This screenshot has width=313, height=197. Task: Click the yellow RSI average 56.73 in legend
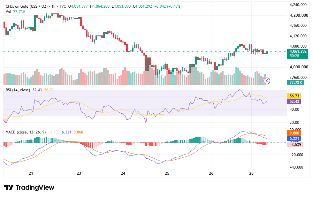click(49, 90)
